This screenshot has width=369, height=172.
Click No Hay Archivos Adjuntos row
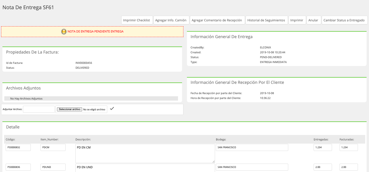tap(91, 99)
